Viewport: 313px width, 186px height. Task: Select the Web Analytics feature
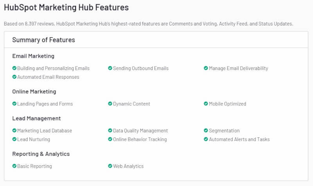pyautogui.click(x=128, y=166)
